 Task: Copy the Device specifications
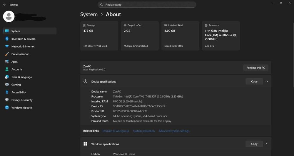(254, 81)
